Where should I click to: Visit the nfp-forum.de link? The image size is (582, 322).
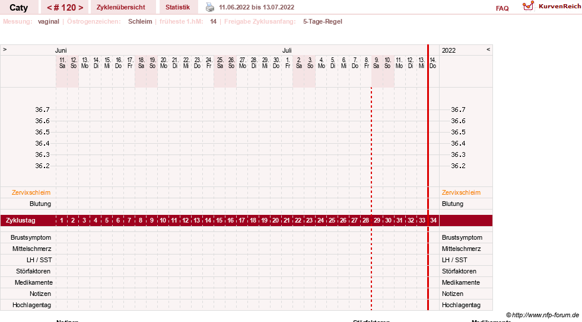tap(542, 315)
